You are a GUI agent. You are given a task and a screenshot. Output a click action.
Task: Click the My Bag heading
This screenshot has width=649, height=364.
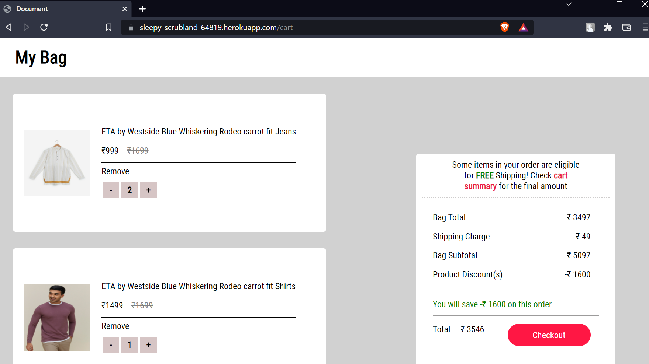[x=41, y=58]
